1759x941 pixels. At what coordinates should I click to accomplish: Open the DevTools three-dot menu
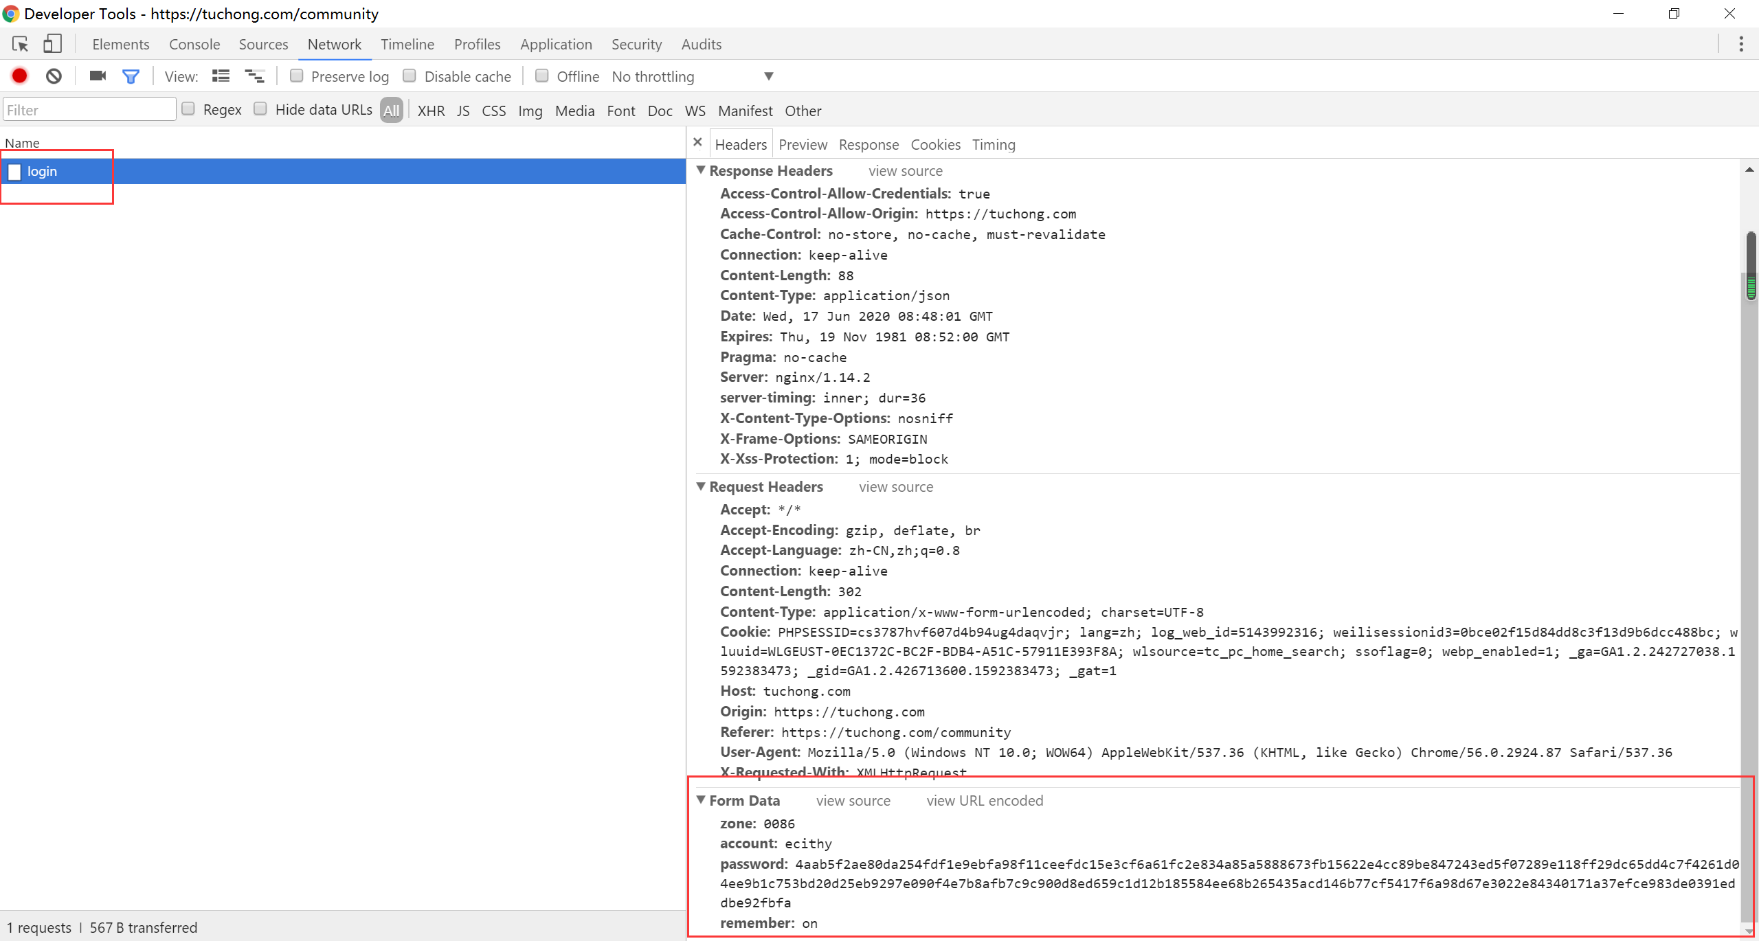pyautogui.click(x=1740, y=45)
